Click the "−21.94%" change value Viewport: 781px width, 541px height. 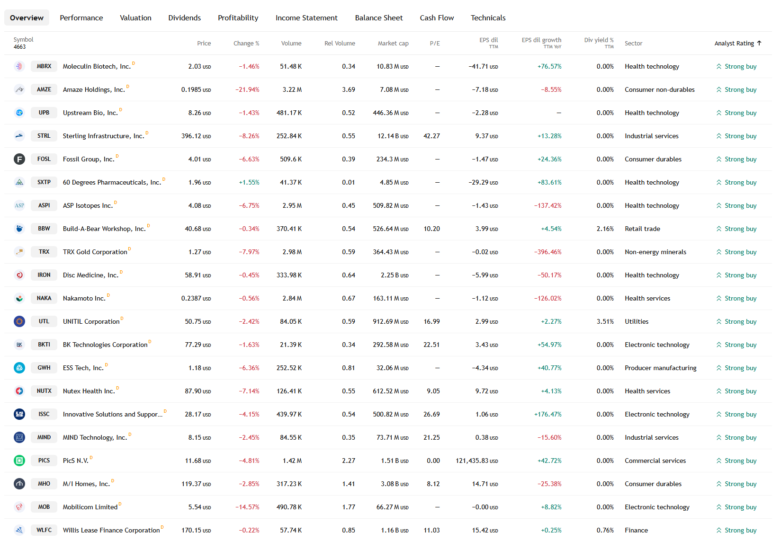tap(247, 89)
